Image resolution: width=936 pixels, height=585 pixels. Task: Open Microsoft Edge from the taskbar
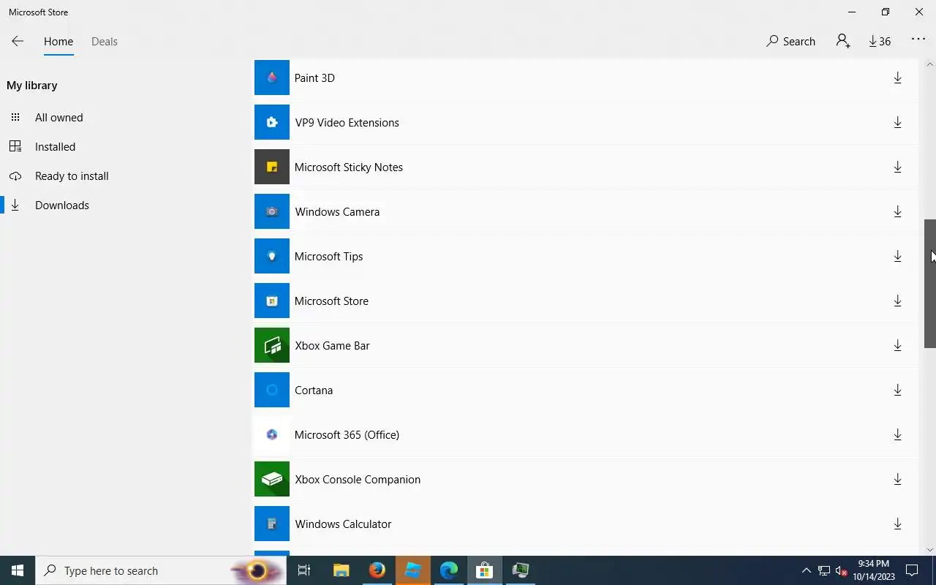click(448, 570)
